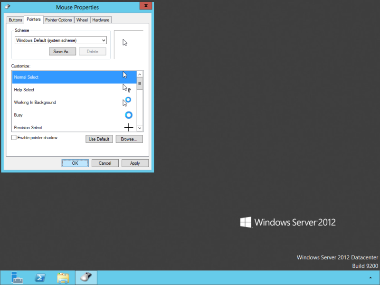Show hidden icons in the system tray
Image resolution: width=380 pixels, height=285 pixels.
[x=370, y=278]
